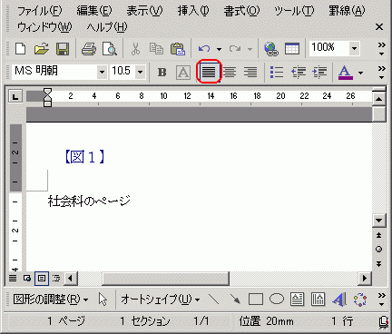Open the 罫線(A) menu
The image size is (392, 334).
tap(347, 11)
